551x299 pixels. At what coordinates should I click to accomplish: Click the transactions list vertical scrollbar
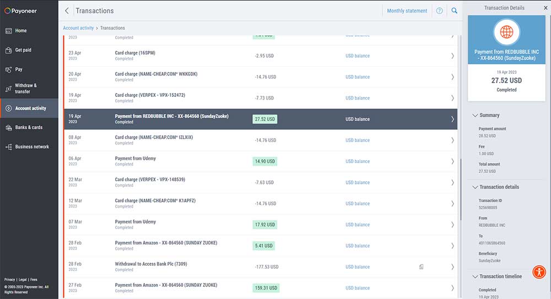[460, 189]
